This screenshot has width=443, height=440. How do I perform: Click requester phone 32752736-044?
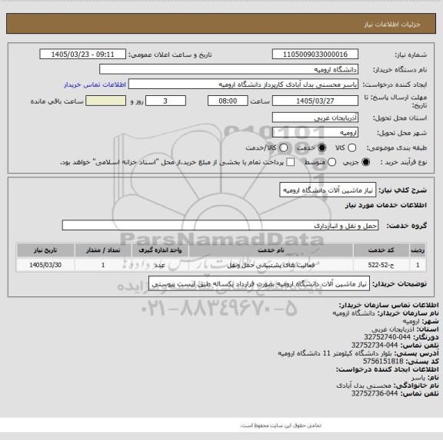[375, 393]
